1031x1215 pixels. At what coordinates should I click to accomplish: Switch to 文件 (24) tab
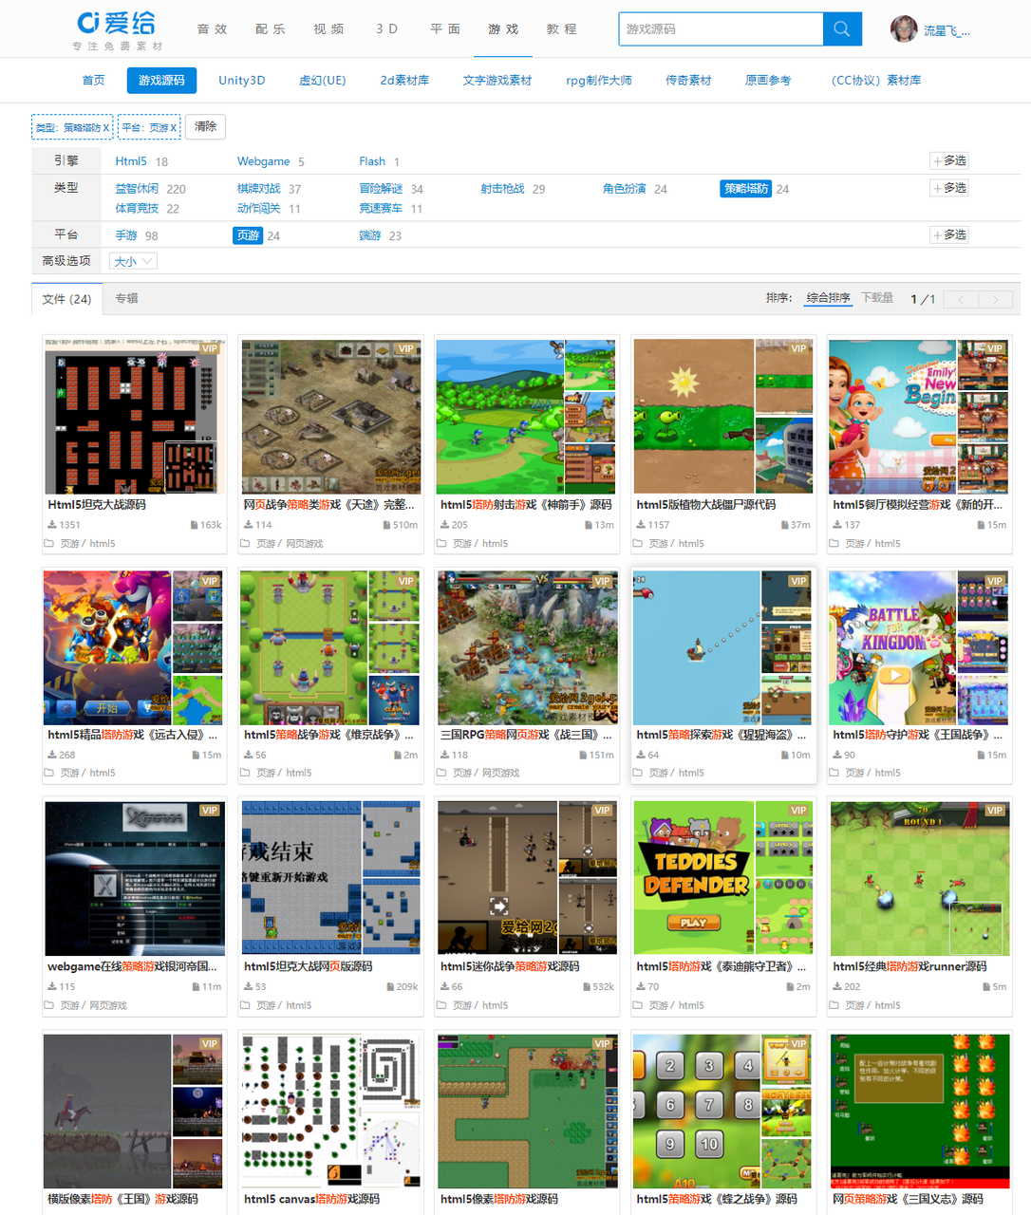click(66, 299)
